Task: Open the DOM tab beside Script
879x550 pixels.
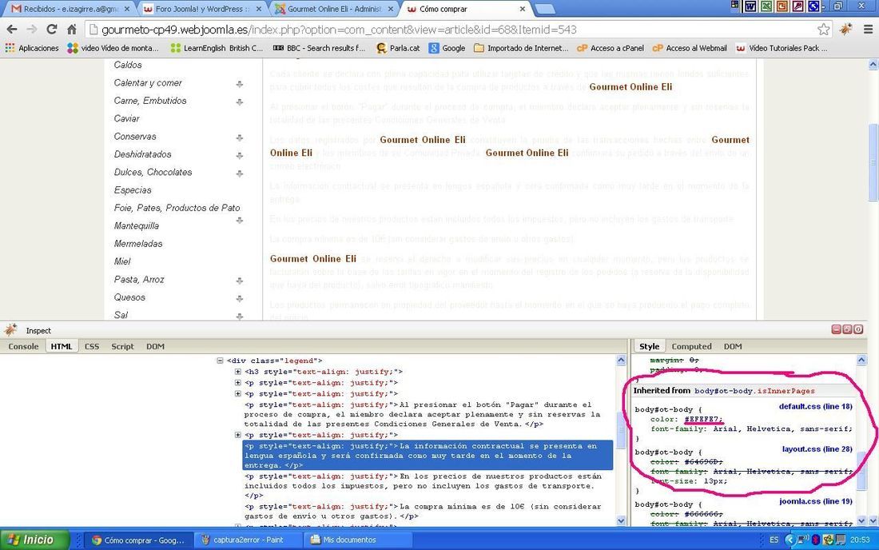Action: (x=155, y=346)
